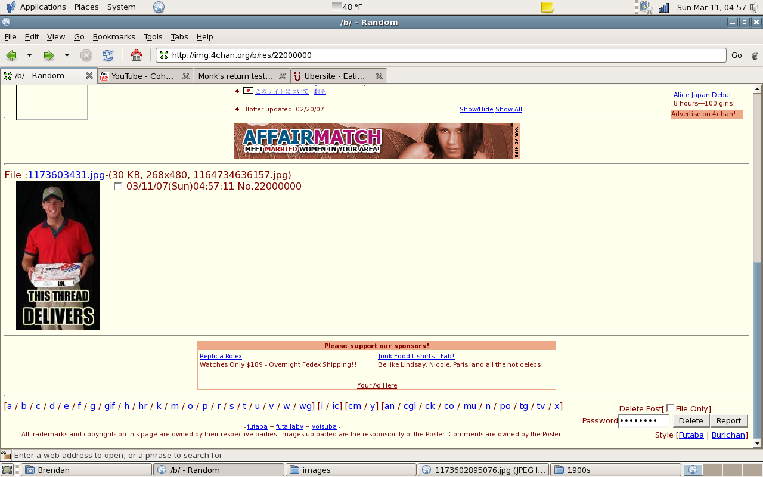763x477 pixels.
Task: Open the Places menu
Action: [x=86, y=7]
